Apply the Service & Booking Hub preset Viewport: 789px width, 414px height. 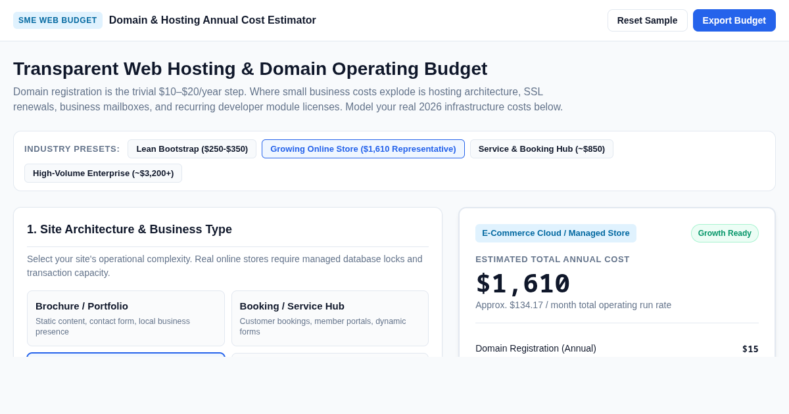tap(542, 149)
